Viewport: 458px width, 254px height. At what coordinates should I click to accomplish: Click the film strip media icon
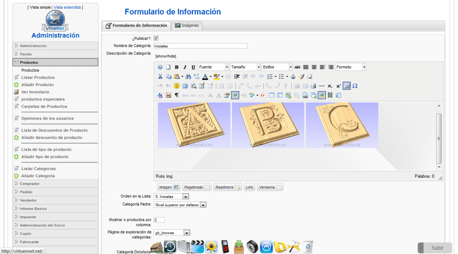tap(330, 95)
